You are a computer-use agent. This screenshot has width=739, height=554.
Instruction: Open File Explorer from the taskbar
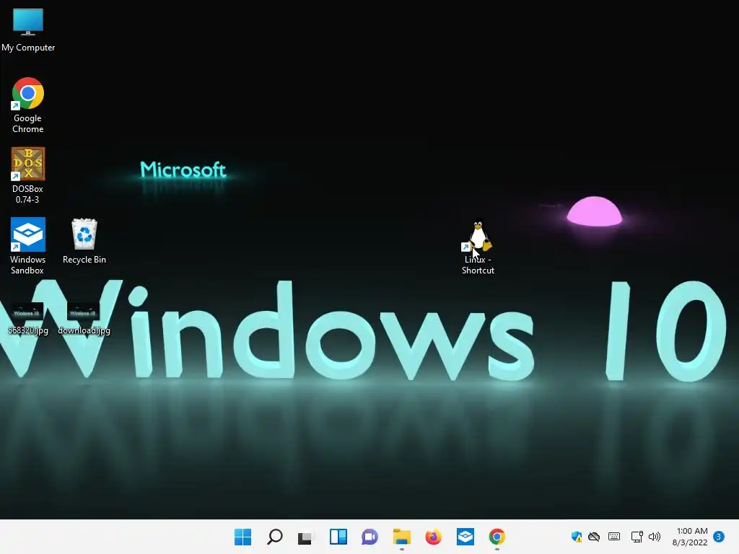click(x=401, y=537)
